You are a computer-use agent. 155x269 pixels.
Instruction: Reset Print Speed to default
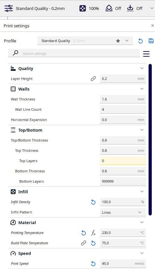point(93,264)
